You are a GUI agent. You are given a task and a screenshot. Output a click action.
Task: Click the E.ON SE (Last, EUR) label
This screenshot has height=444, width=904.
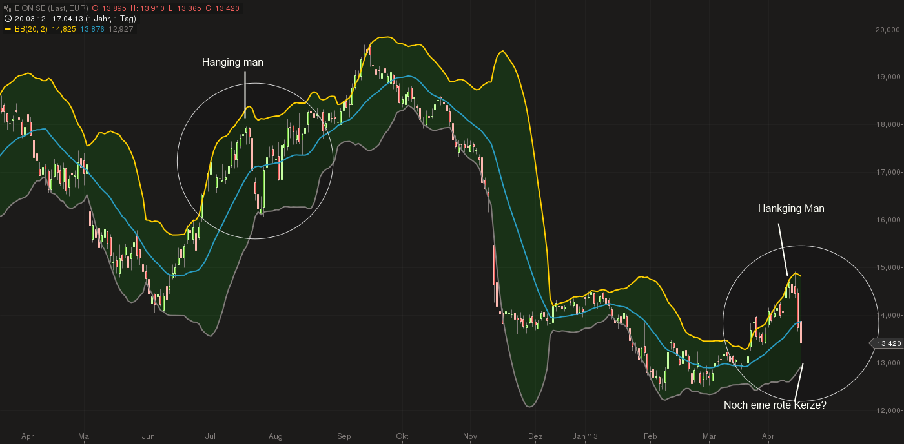pos(51,9)
